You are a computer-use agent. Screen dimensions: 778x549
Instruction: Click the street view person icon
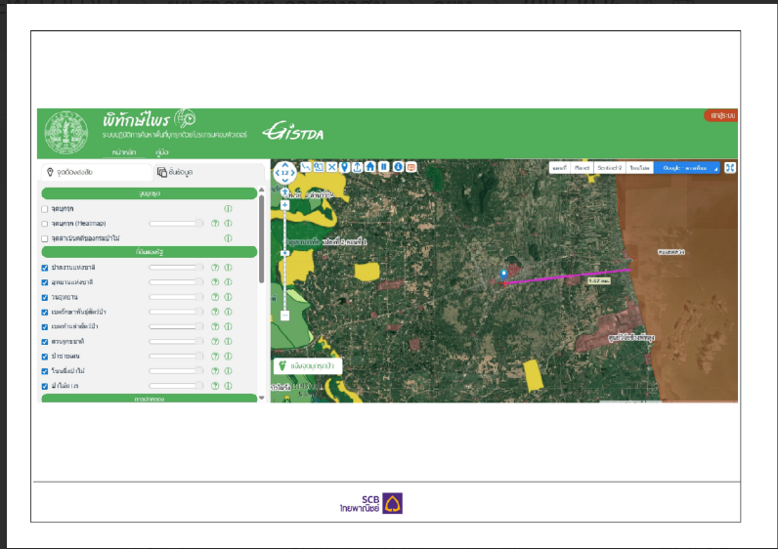pyautogui.click(x=284, y=192)
